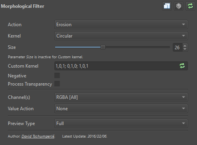Reset the Custom Kernel field value

pyautogui.click(x=182, y=66)
